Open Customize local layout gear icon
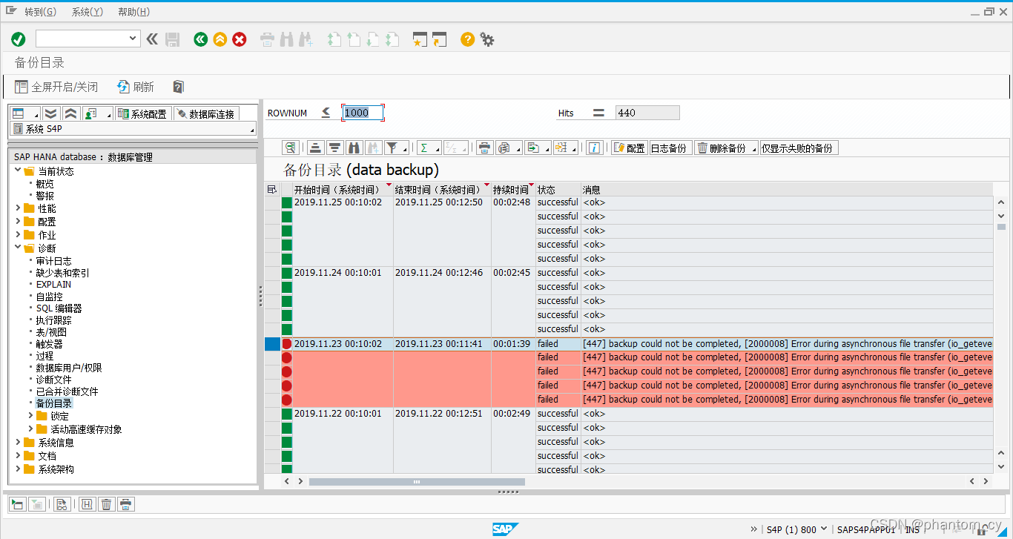 pyautogui.click(x=487, y=39)
